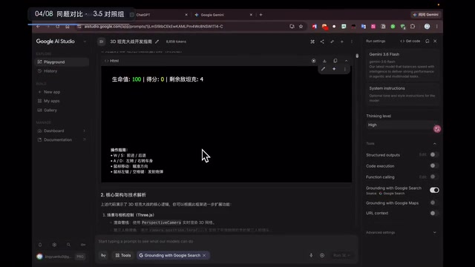The height and width of the screenshot is (267, 475).
Task: Click the sparkle rerun icon in response toolbar
Action: click(334, 69)
